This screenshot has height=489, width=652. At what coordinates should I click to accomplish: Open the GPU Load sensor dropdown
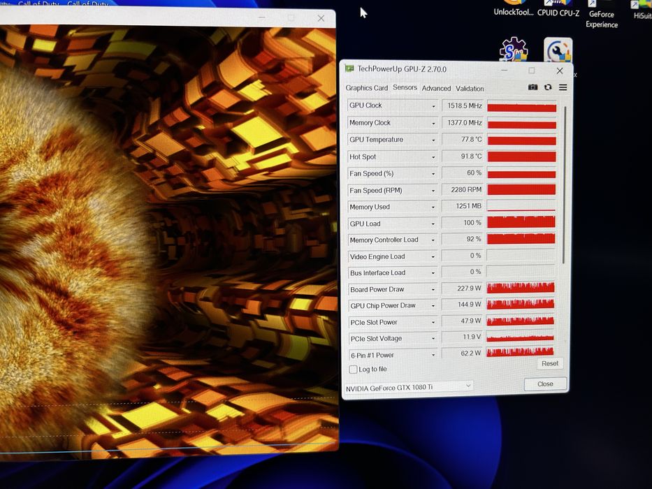click(x=433, y=224)
